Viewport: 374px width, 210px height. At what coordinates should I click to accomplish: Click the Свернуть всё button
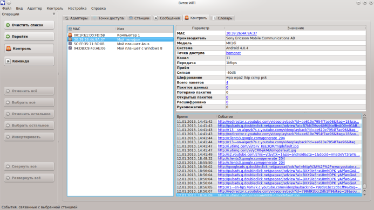pos(29,166)
